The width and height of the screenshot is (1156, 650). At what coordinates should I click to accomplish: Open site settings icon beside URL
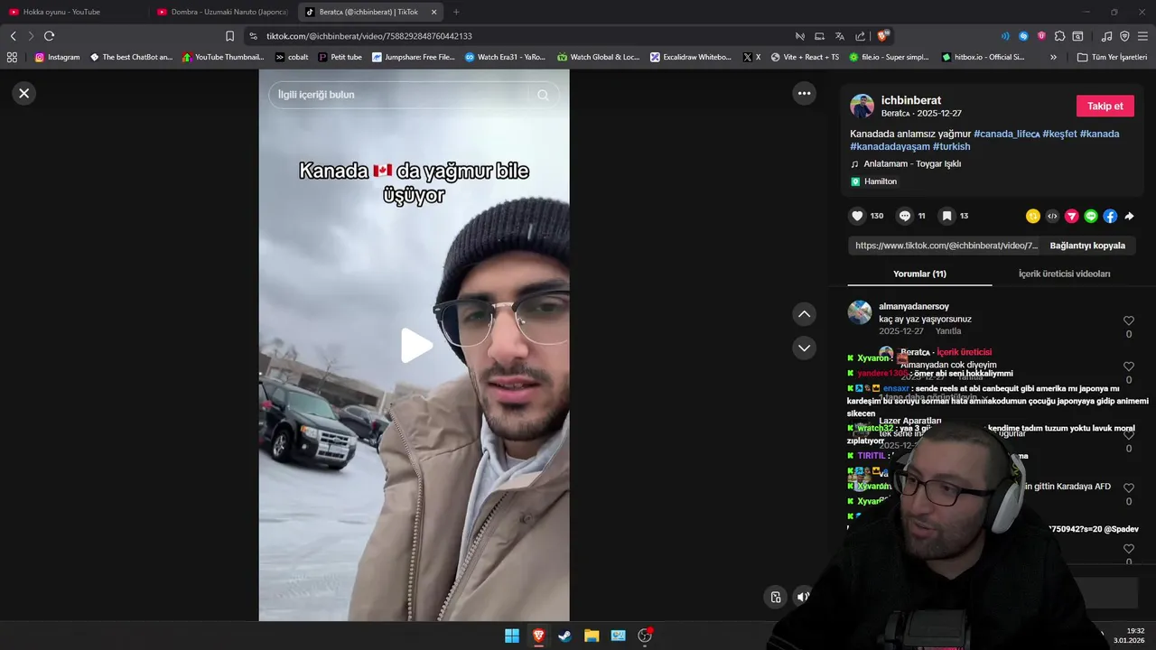pyautogui.click(x=252, y=36)
